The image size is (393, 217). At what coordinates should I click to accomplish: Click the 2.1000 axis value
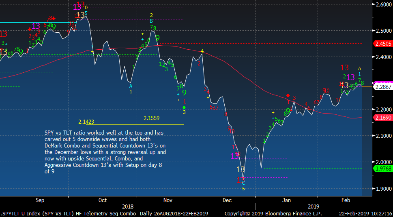click(x=384, y=136)
